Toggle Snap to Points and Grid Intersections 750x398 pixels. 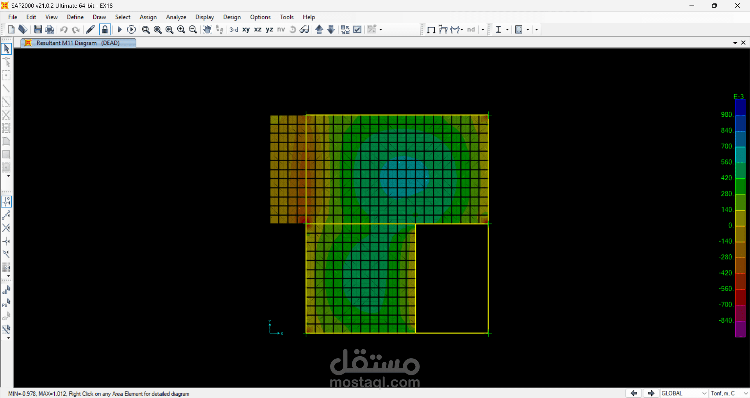point(6,202)
